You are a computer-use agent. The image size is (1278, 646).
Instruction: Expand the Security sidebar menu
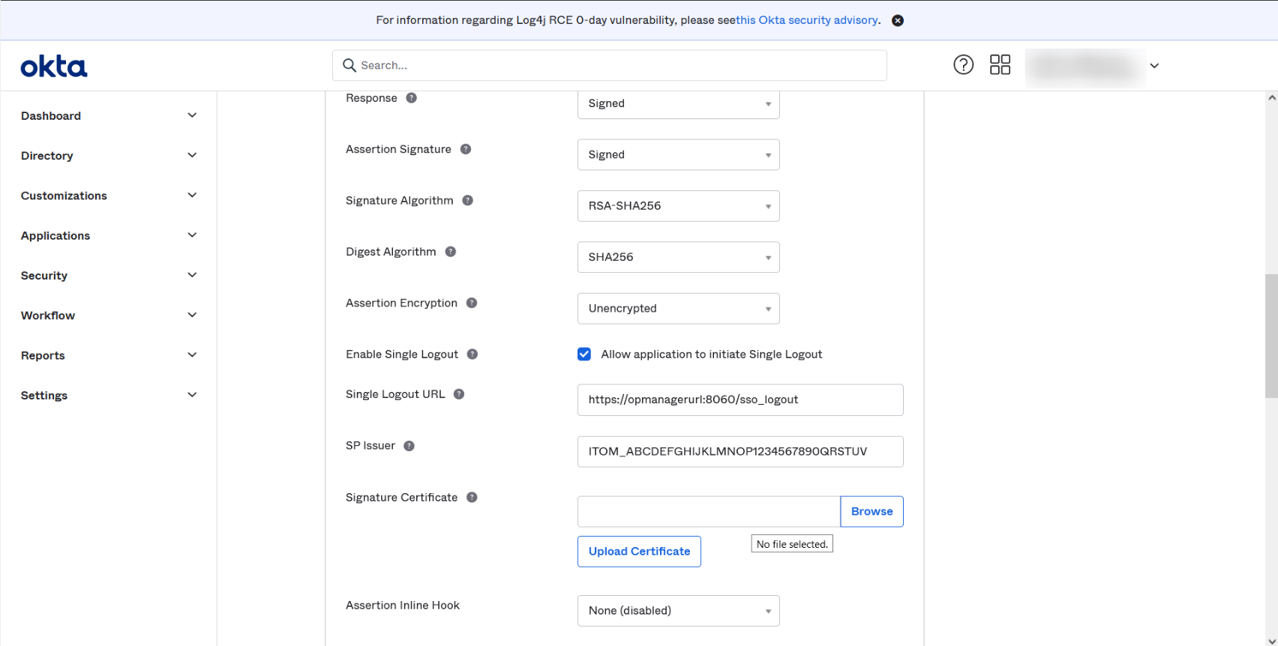(x=108, y=275)
